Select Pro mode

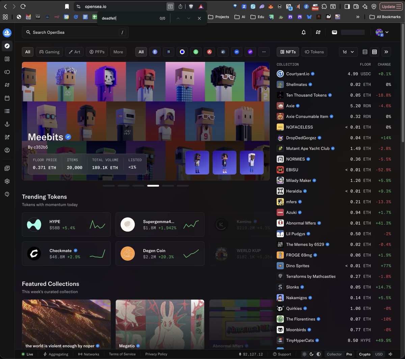[349, 354]
